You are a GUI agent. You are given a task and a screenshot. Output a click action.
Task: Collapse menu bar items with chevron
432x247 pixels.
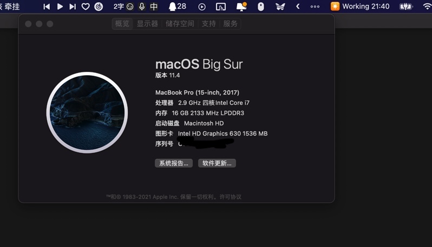pyautogui.click(x=298, y=6)
